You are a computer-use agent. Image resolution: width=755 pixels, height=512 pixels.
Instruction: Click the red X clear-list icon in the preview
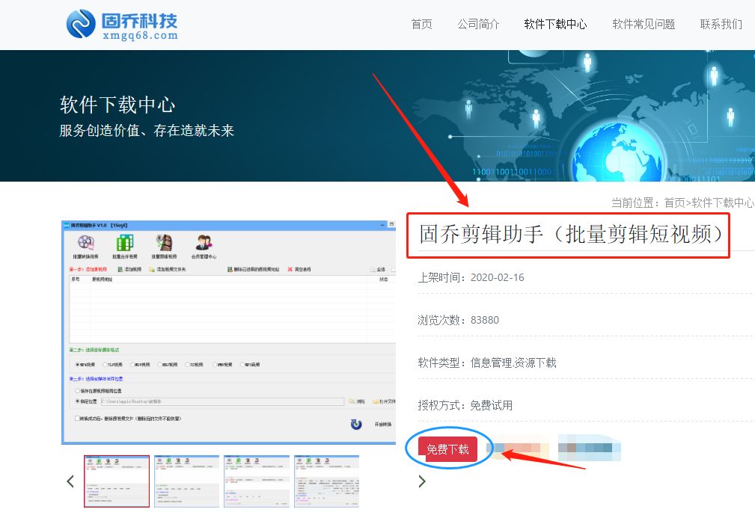[x=290, y=270]
